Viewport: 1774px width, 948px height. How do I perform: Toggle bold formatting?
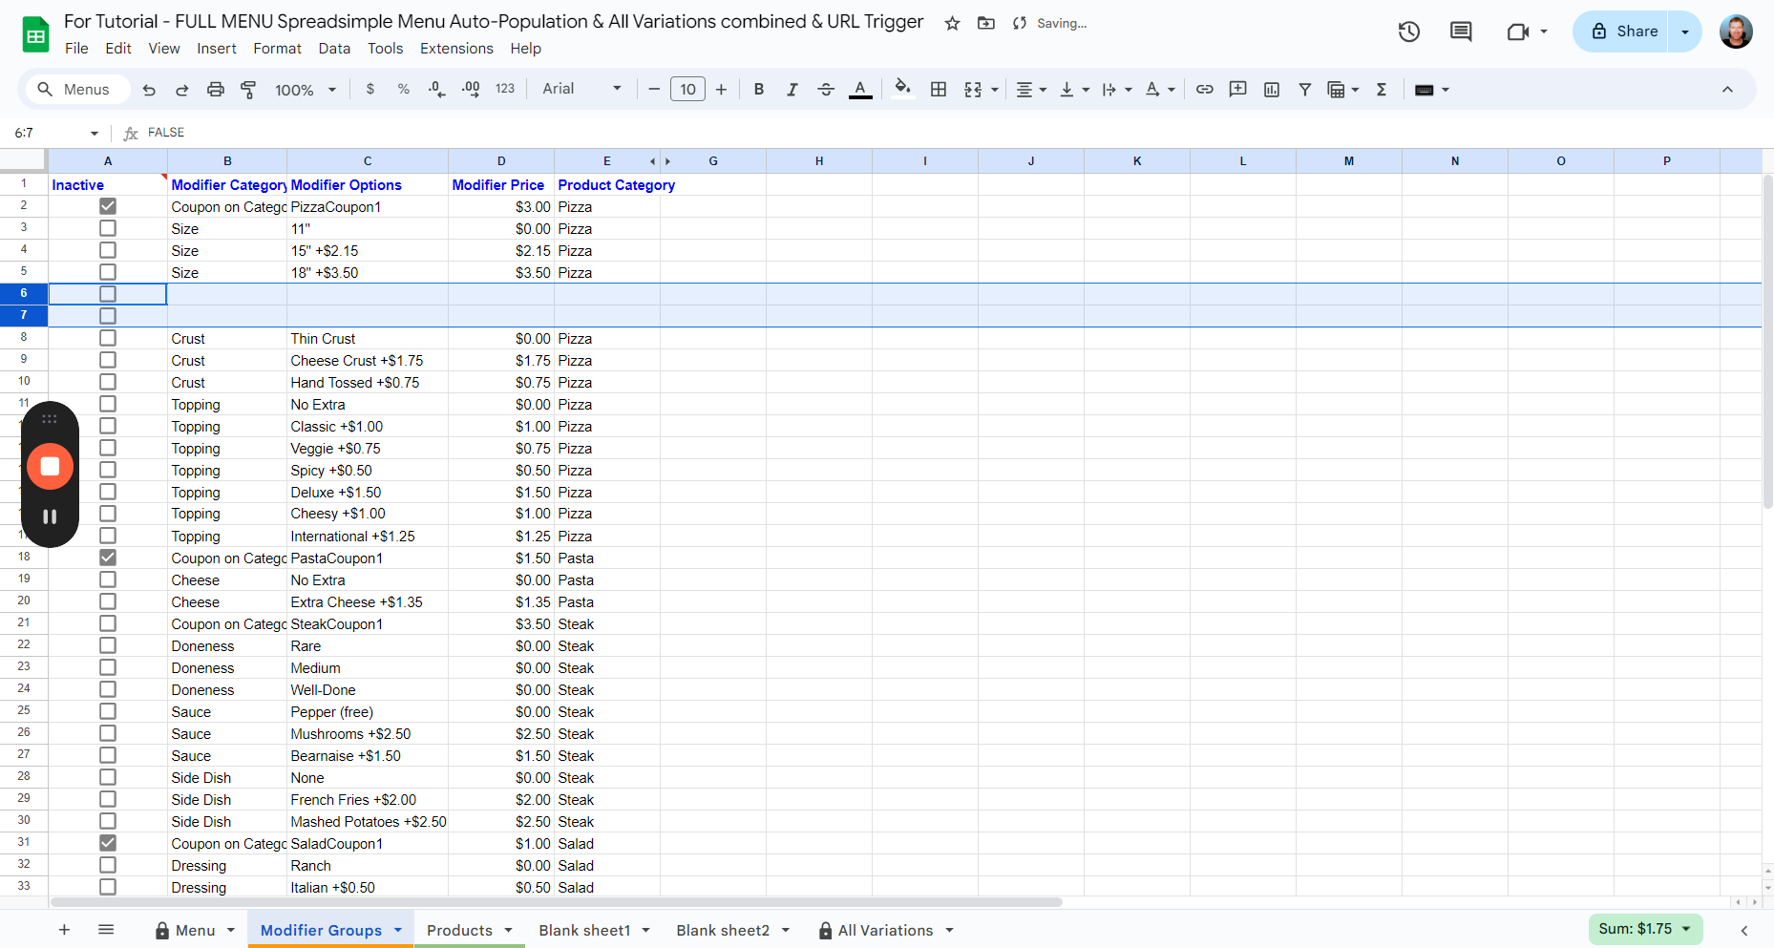759,90
